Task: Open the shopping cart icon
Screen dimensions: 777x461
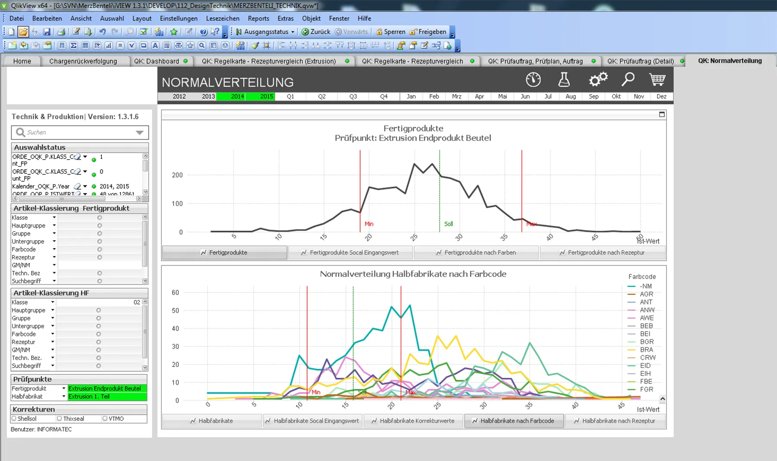Action: (657, 80)
